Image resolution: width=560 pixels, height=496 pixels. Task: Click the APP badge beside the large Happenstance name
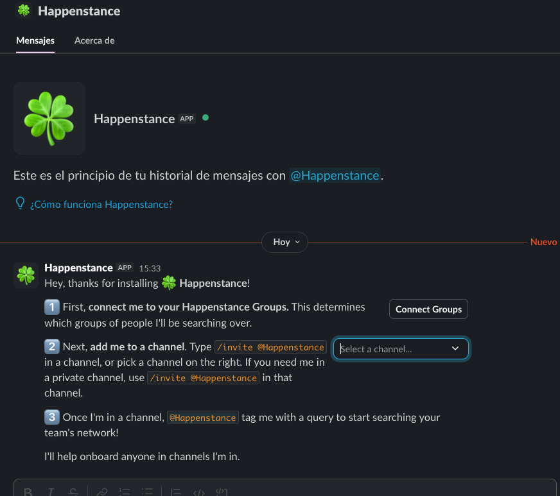click(x=186, y=119)
